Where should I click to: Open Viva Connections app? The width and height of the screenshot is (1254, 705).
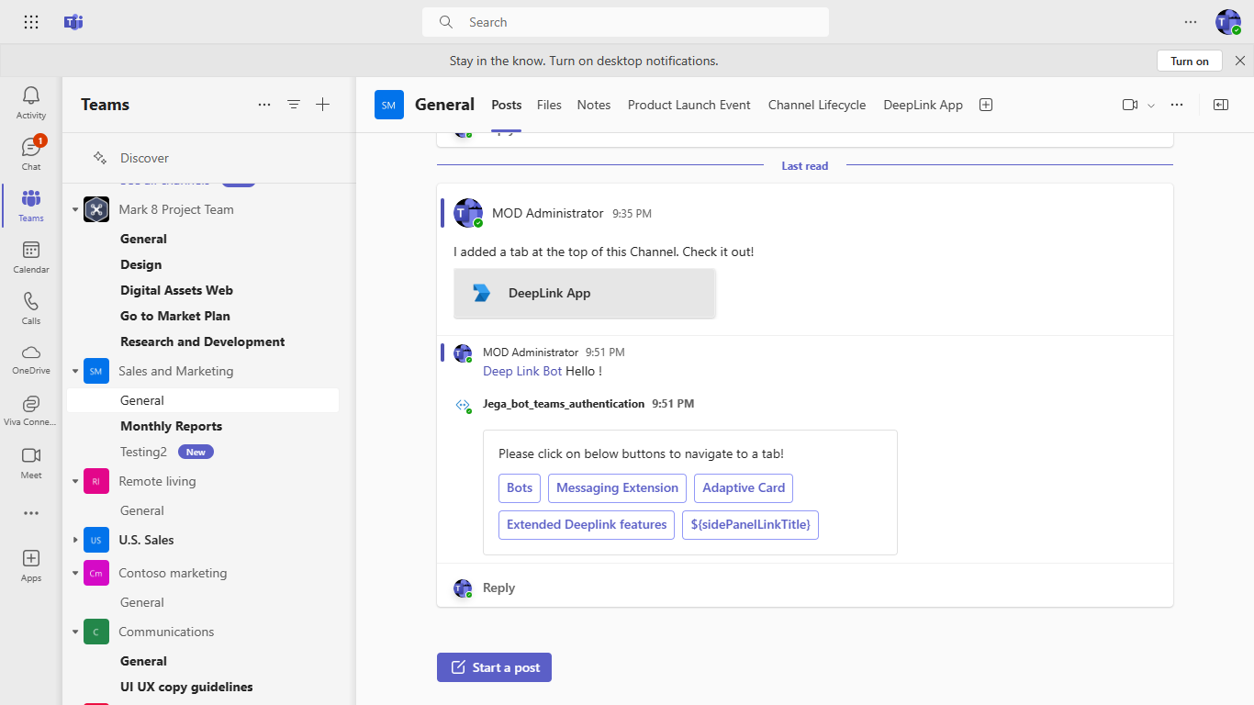(31, 411)
